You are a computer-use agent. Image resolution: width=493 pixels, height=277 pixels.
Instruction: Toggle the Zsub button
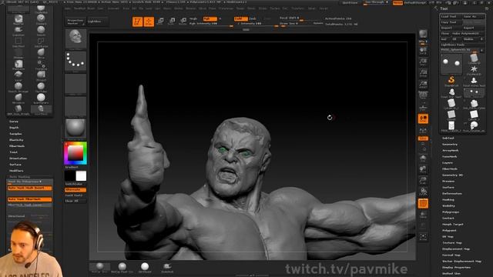click(253, 18)
